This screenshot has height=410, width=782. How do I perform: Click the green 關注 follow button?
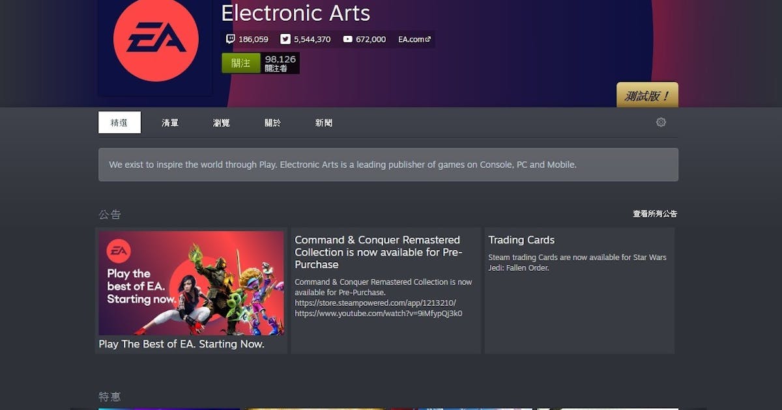pos(241,63)
